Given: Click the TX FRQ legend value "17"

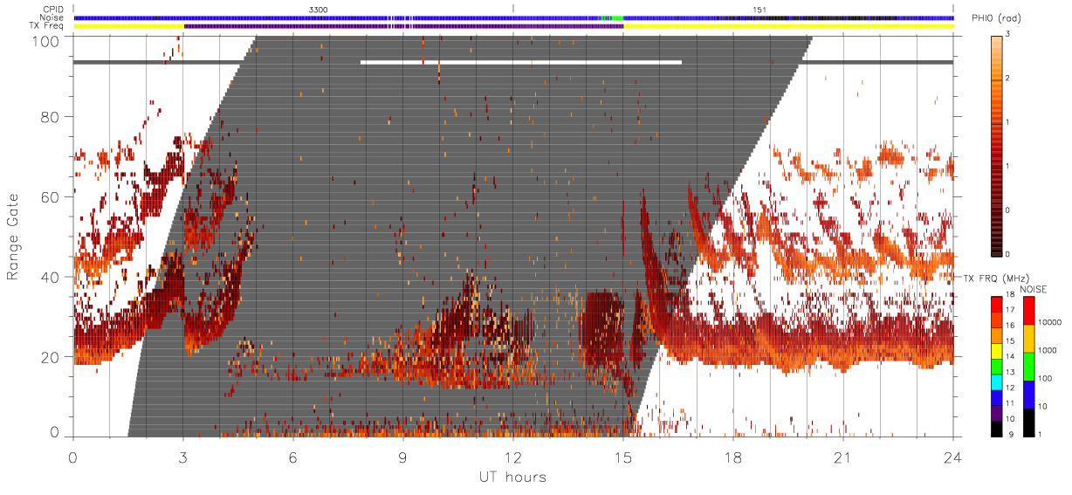Looking at the screenshot, I should (x=1008, y=309).
